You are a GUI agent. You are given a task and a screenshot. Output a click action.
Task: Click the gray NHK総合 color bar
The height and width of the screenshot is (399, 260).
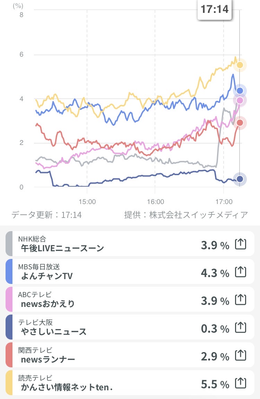point(9,244)
